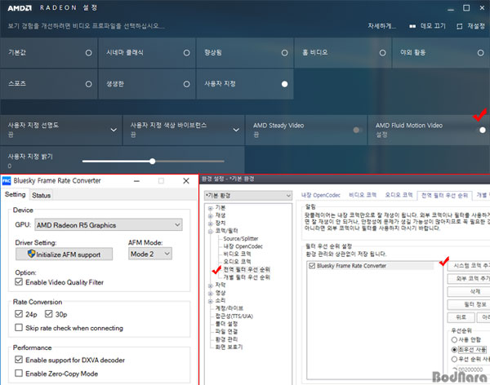This screenshot has width=490, height=385.
Task: Minimize the Bluesky Frame Rate Converter window
Action: click(136, 181)
